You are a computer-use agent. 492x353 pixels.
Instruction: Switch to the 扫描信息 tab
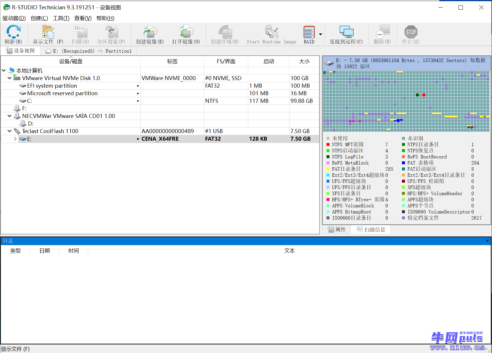371,230
